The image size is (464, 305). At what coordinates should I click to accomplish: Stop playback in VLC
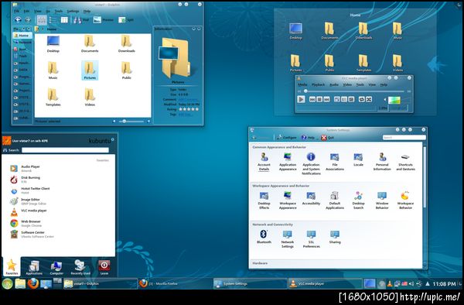pyautogui.click(x=319, y=100)
